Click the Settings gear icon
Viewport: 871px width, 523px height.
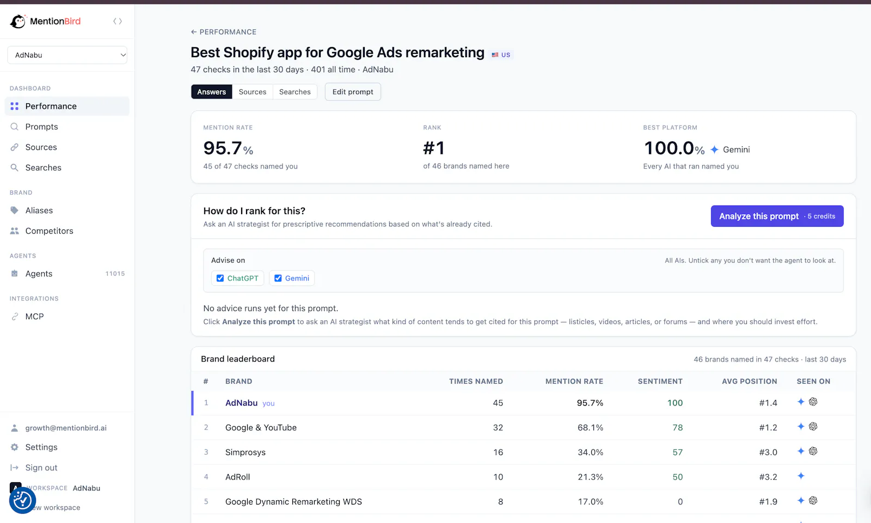(x=15, y=447)
